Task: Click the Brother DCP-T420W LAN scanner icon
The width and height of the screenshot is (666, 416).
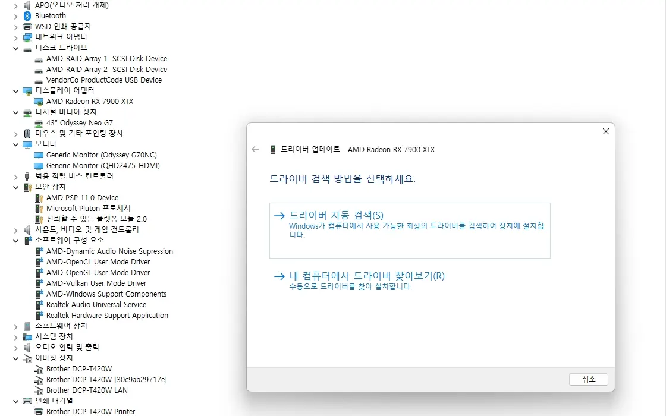Action: [x=39, y=390]
